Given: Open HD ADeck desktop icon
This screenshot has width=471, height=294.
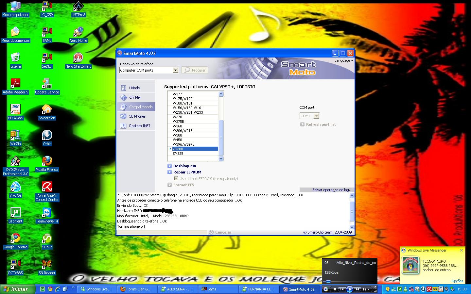Looking at the screenshot, I should pos(15,112).
